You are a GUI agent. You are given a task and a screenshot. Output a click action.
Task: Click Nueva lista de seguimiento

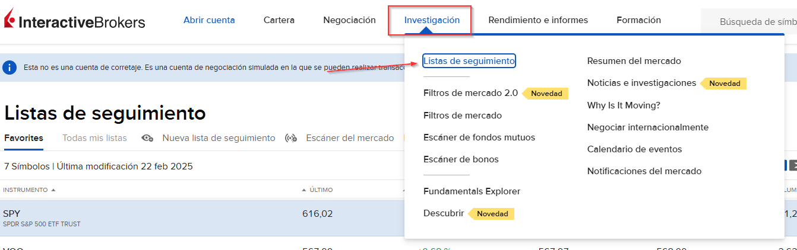219,138
